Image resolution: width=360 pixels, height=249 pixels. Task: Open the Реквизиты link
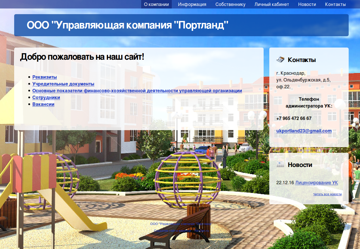(45, 77)
